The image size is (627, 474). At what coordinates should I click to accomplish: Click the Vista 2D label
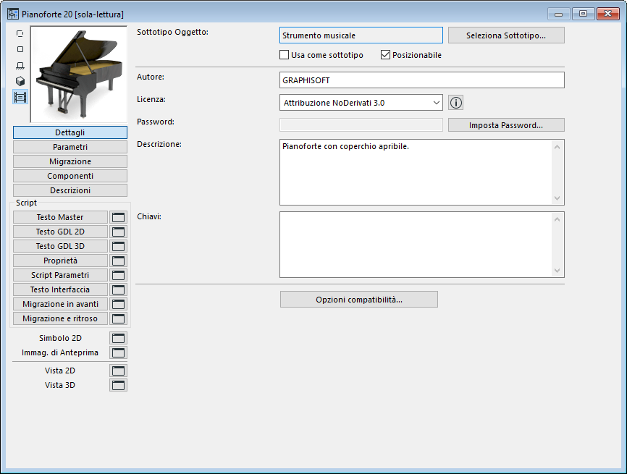click(60, 371)
